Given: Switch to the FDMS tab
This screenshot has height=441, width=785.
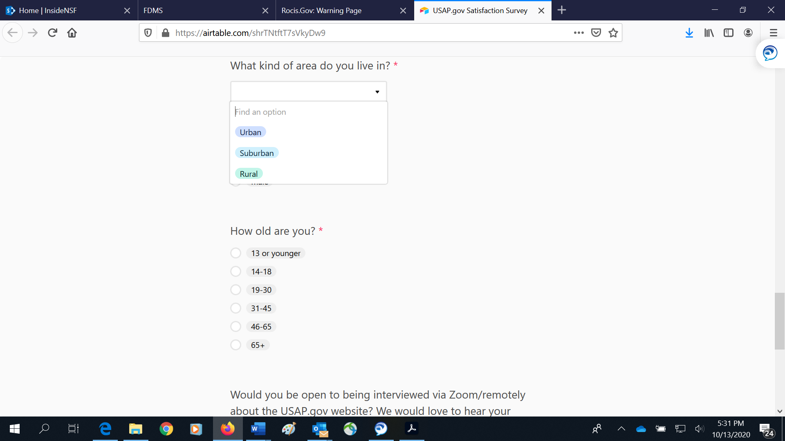Looking at the screenshot, I should pos(200,11).
